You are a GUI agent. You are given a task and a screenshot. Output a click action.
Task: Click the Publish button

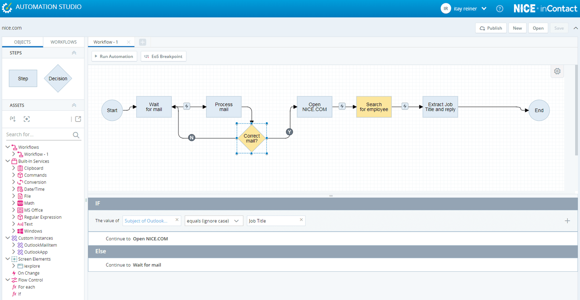point(491,28)
